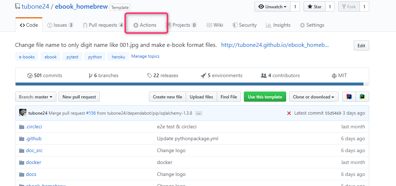Click the stargazers count next to Star
396x186 pixels.
coord(330,7)
